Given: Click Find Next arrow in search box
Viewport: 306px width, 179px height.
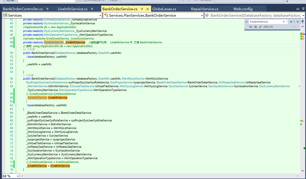Looking at the screenshot, I should 291,22.
